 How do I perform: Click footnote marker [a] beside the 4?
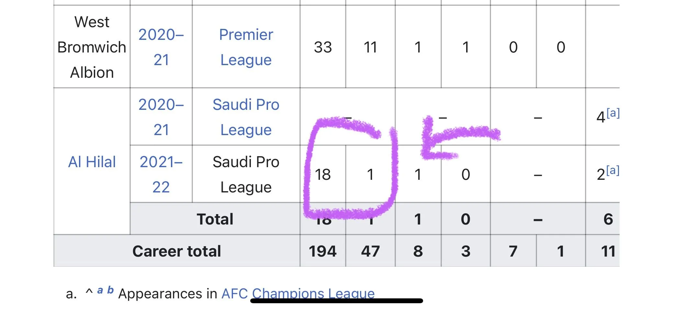[x=613, y=113]
